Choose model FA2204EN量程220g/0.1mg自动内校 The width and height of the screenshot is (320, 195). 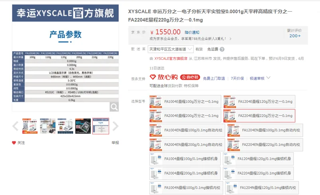tap(265, 145)
